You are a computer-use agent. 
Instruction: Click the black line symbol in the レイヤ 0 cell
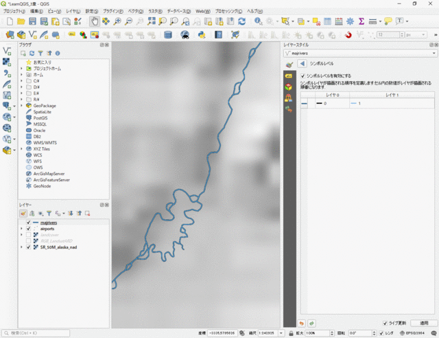320,103
